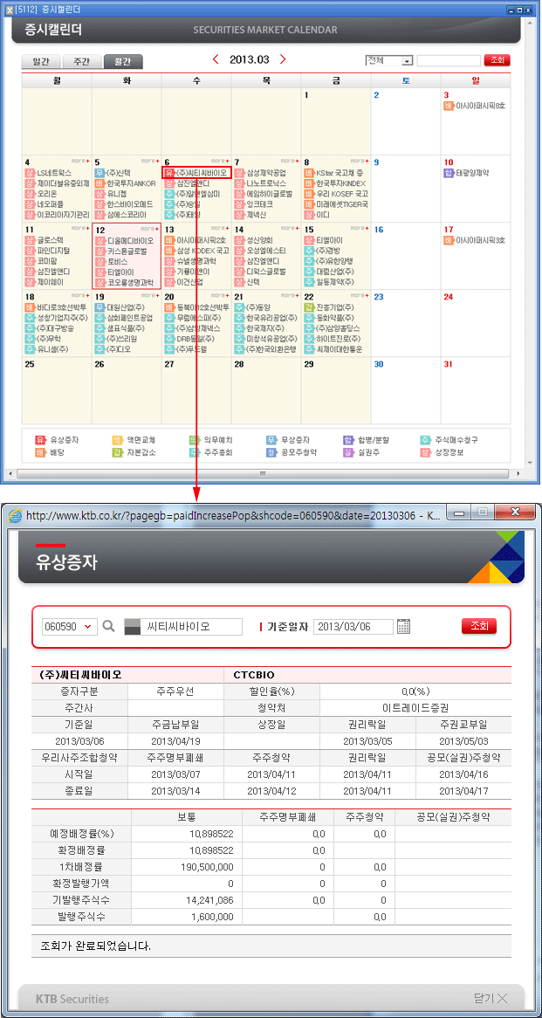The width and height of the screenshot is (542, 1018).
Task: Click 무상증자 legend icon
Action: pos(271,440)
